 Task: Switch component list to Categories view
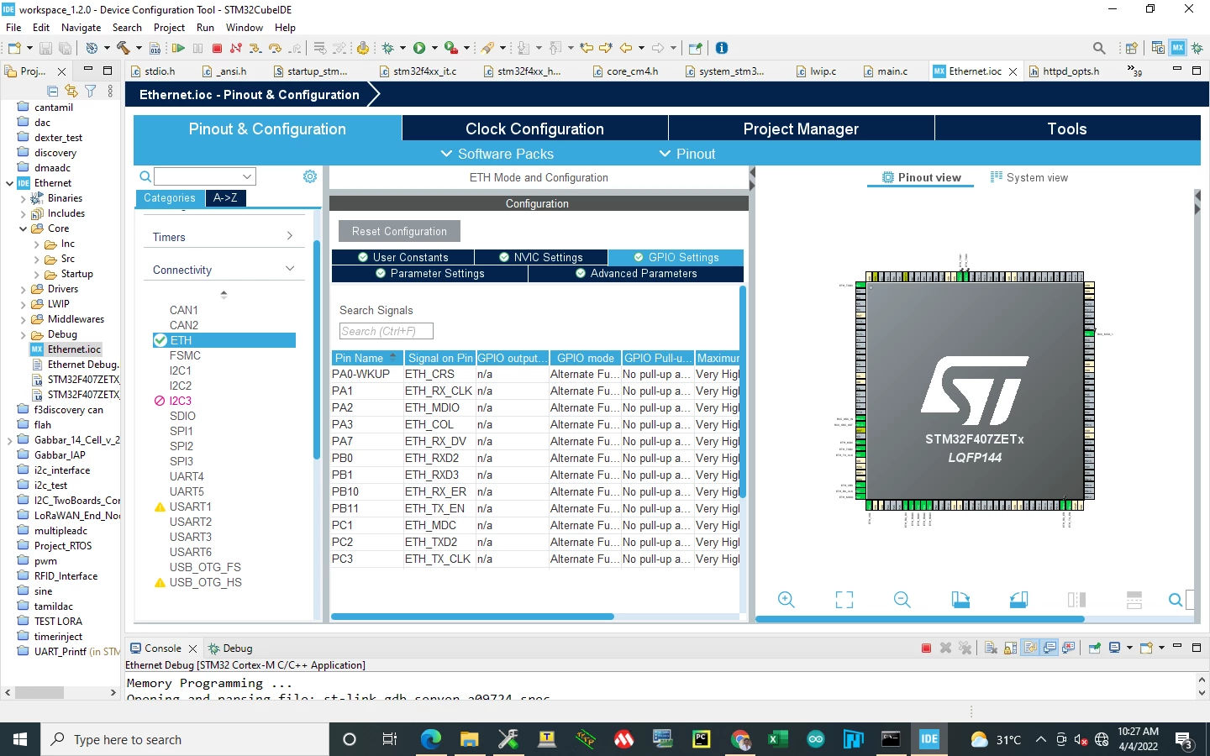pyautogui.click(x=170, y=198)
